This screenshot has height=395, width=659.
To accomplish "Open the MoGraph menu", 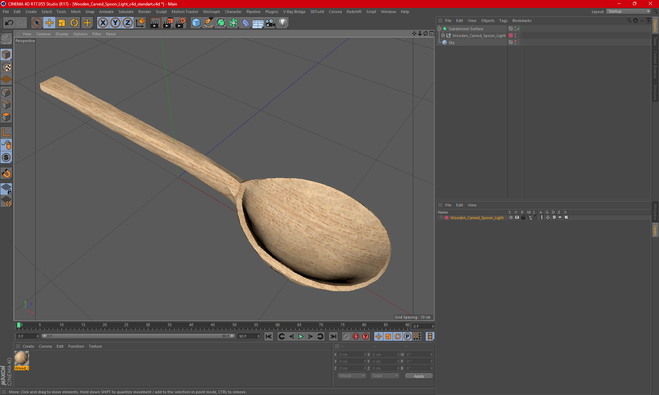I will pos(211,12).
